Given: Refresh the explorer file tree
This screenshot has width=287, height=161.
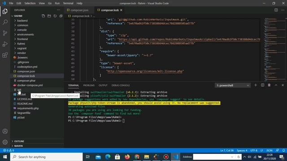Looking at the screenshot, I should [x=55, y=16].
